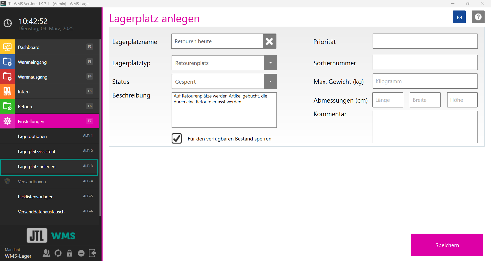This screenshot has height=261, width=491.
Task: Click the Wareneingang sidebar icon
Action: [x=7, y=62]
